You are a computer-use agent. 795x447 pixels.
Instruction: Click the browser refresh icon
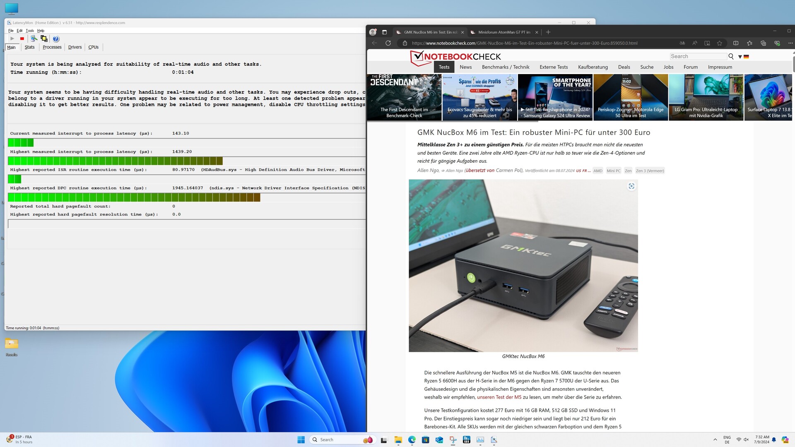pyautogui.click(x=388, y=43)
